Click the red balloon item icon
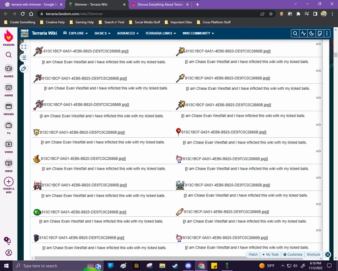The image size is (338, 271). pos(178,132)
